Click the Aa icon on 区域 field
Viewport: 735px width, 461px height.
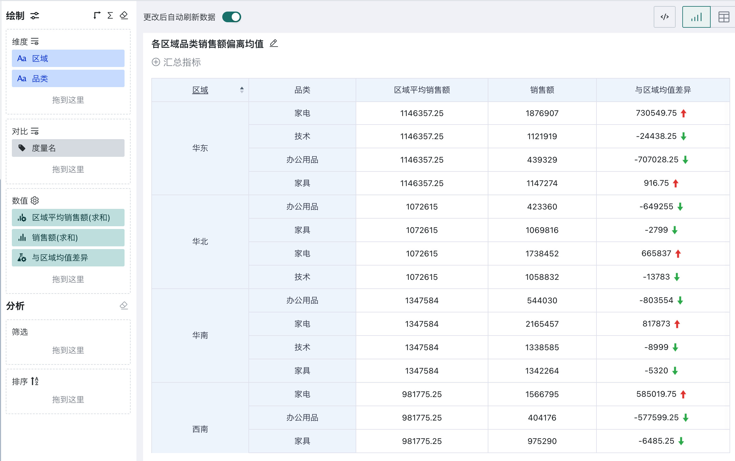(x=22, y=58)
